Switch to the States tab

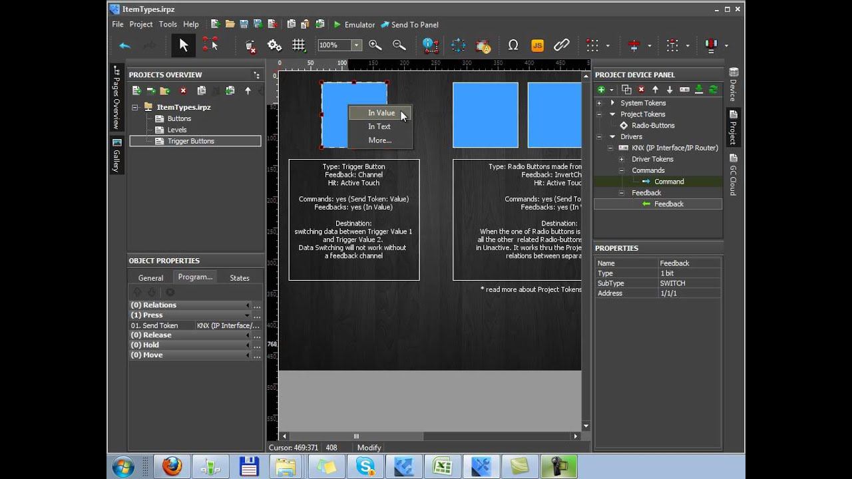click(239, 278)
